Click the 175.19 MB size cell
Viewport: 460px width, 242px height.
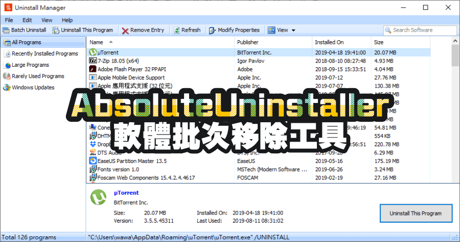click(387, 161)
